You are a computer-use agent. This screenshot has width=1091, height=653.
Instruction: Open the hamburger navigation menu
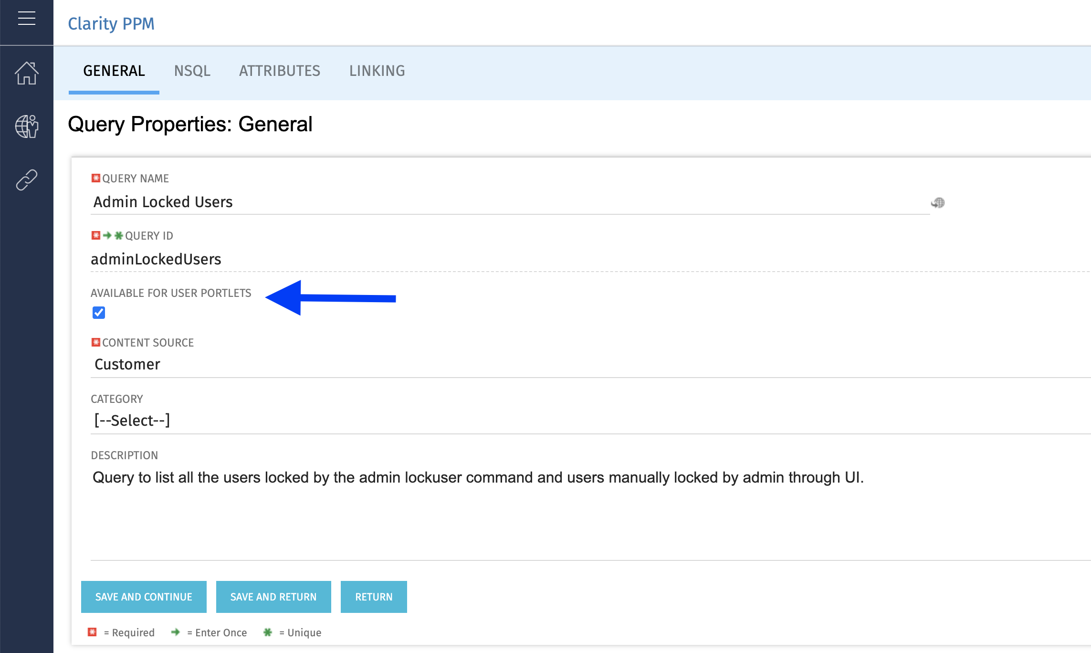[x=27, y=19]
